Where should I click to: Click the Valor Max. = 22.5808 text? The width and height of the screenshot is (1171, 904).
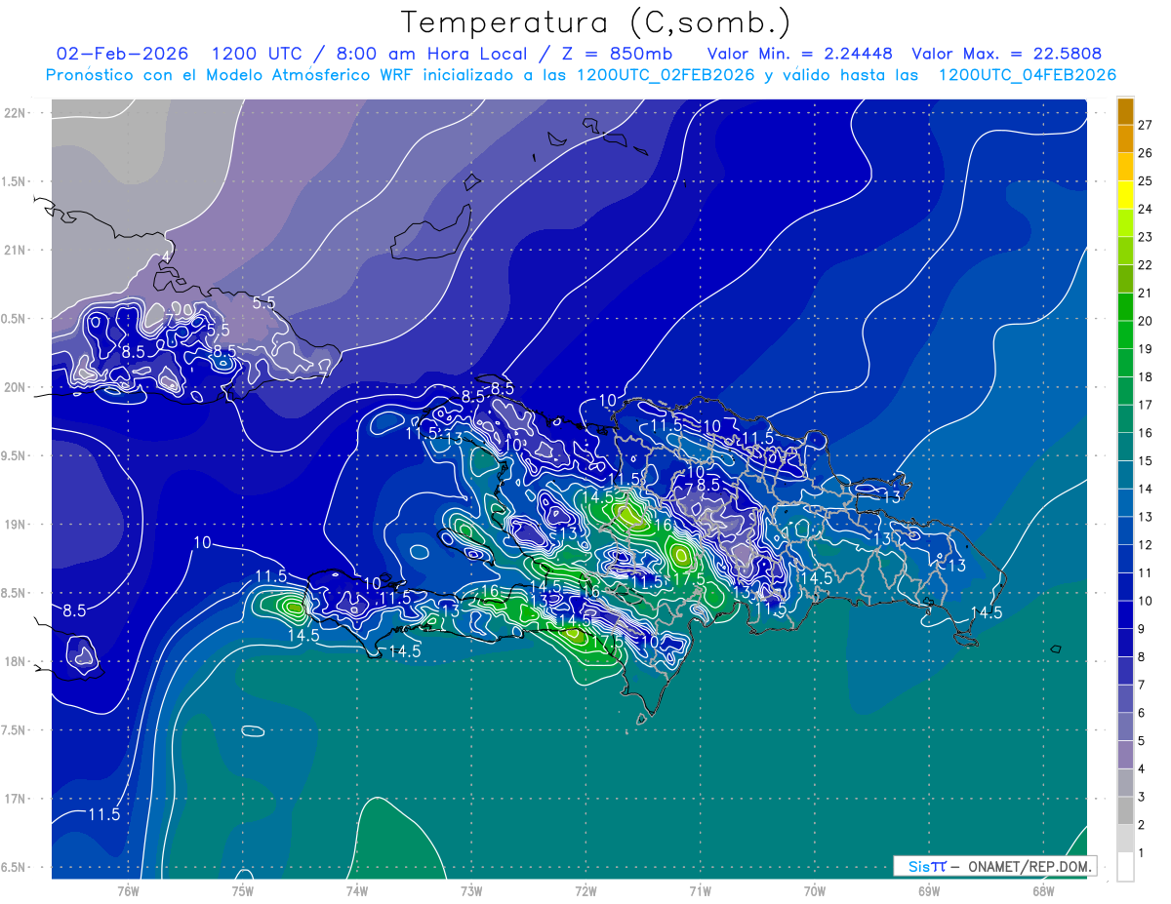[x=1006, y=54]
